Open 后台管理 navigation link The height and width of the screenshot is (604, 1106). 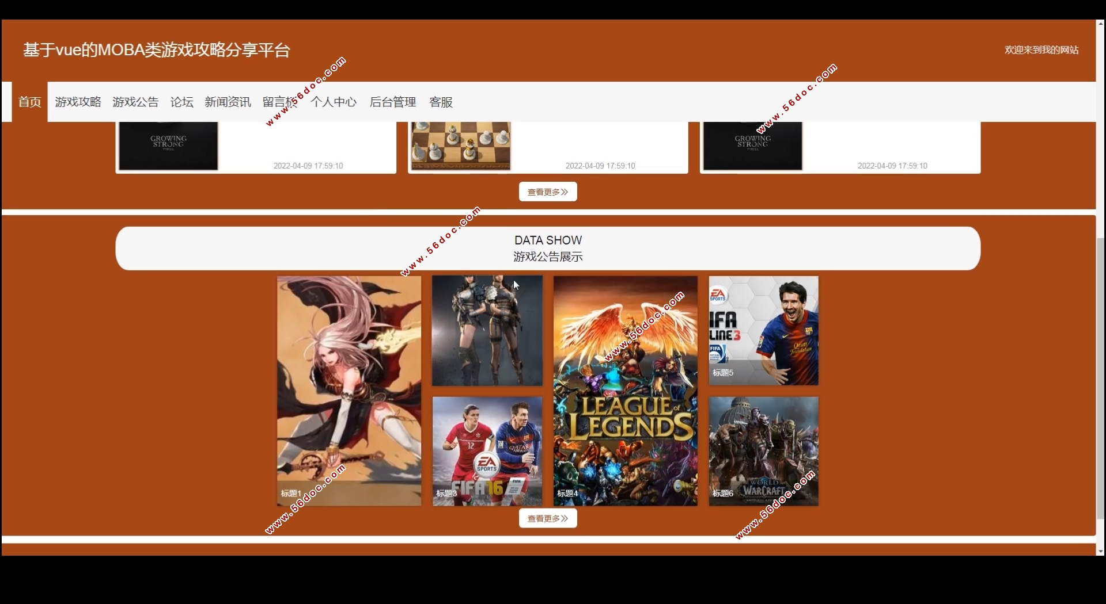tap(393, 102)
